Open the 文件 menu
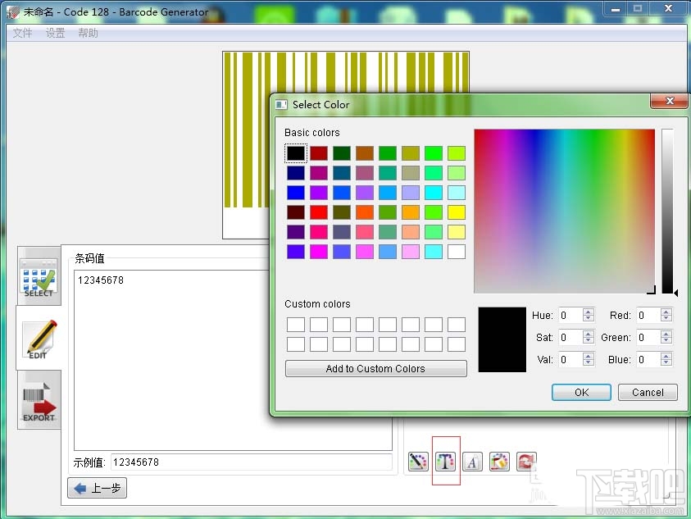The image size is (691, 519). pos(22,34)
